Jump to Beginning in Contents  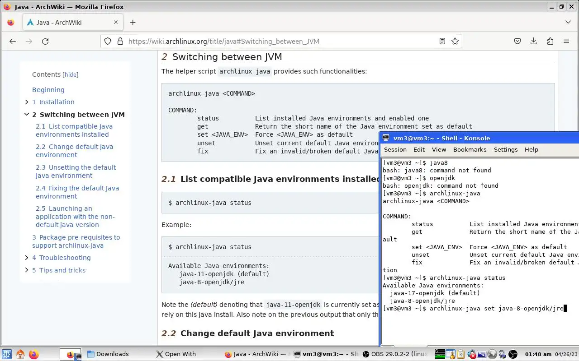(x=48, y=90)
